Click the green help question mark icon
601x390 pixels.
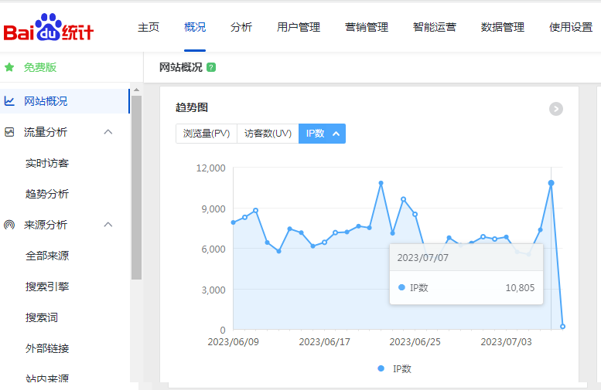[211, 67]
